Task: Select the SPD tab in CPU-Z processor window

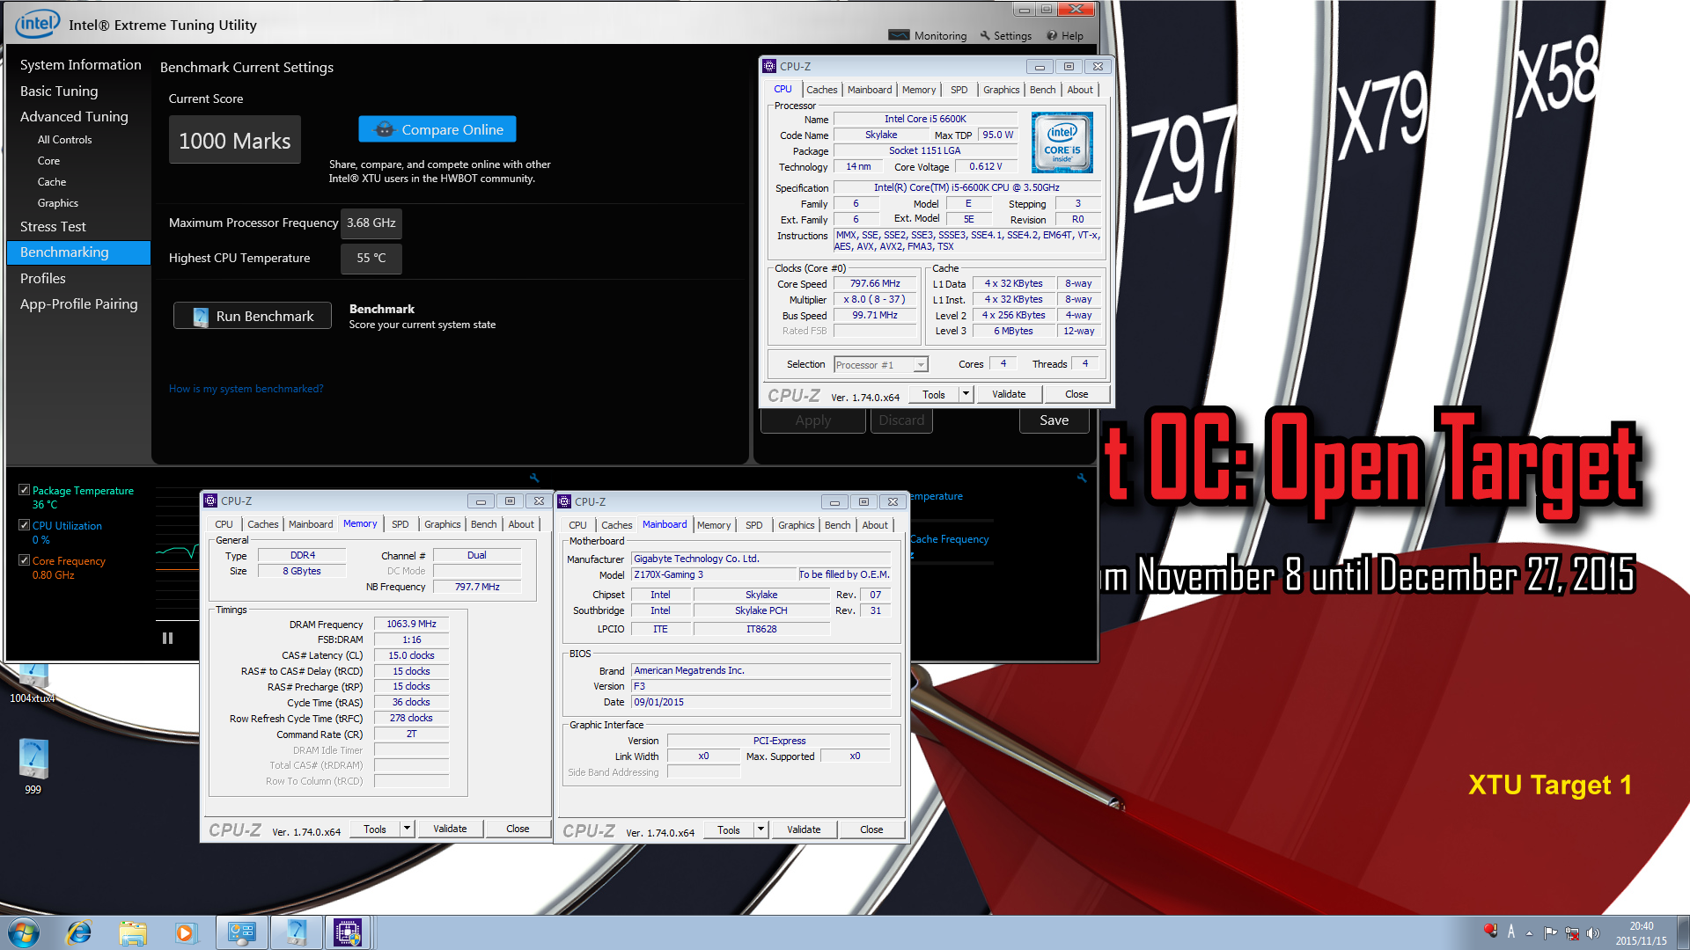Action: [x=959, y=90]
